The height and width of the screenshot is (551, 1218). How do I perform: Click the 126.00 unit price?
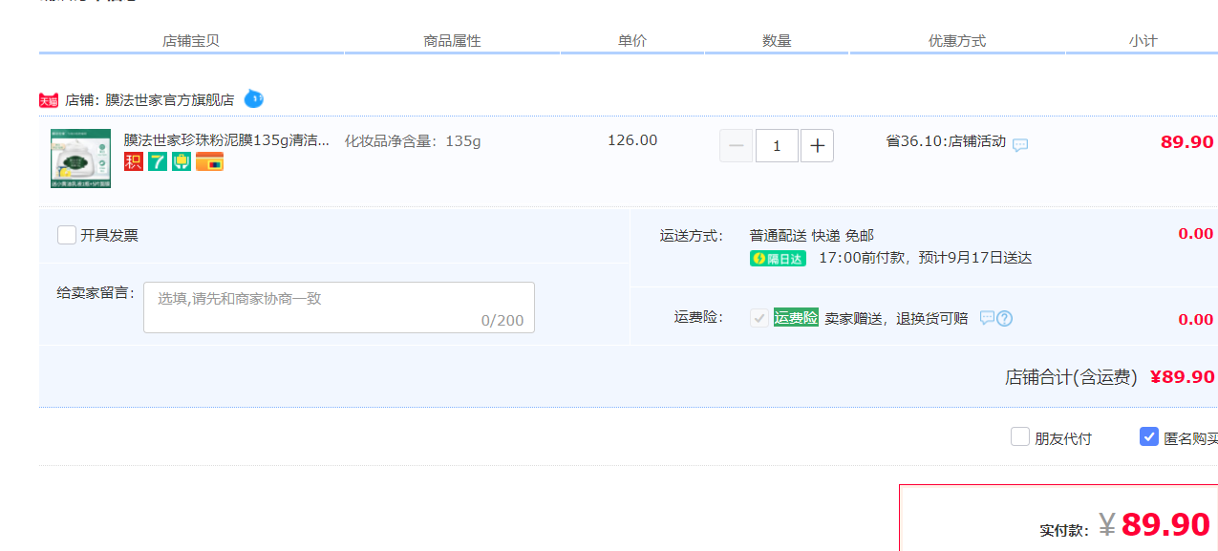(x=632, y=140)
